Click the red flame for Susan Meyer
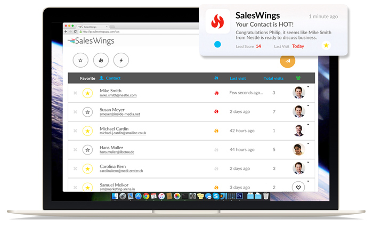The image size is (373, 227). coord(216,111)
